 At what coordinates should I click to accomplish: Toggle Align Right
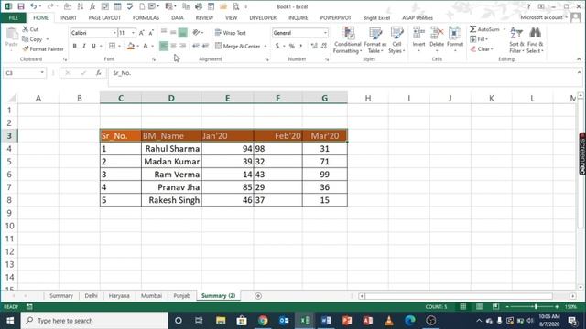(183, 46)
